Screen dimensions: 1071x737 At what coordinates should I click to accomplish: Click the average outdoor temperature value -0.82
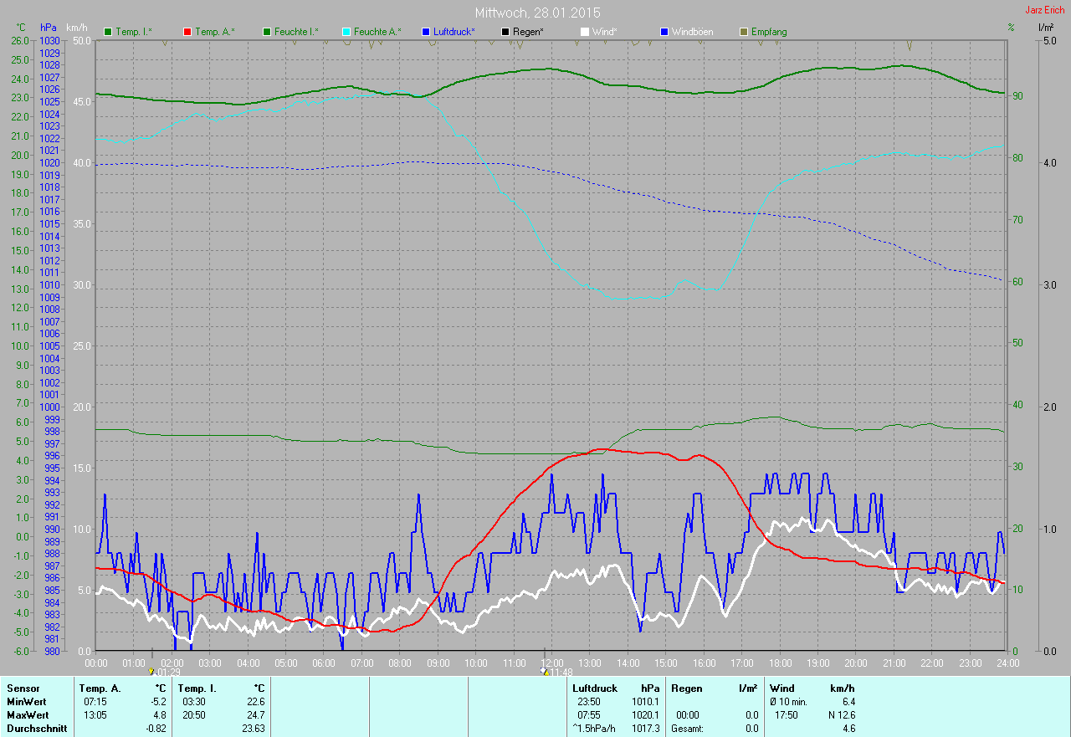[156, 729]
